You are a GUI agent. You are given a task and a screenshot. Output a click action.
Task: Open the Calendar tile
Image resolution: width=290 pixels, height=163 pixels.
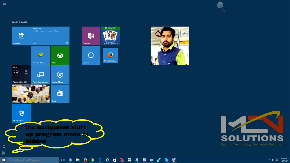[22, 36]
